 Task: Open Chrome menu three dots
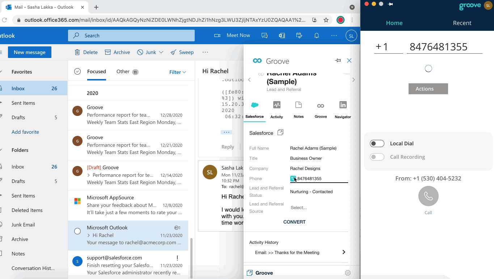click(x=352, y=20)
